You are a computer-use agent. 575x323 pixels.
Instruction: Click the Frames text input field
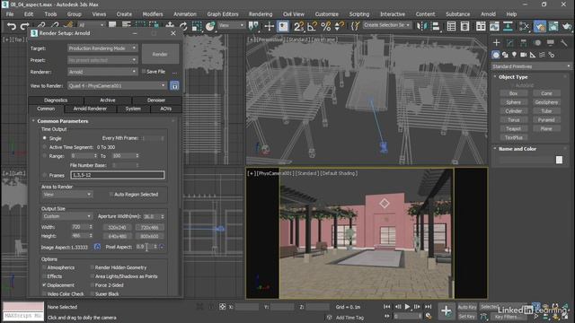pos(118,175)
